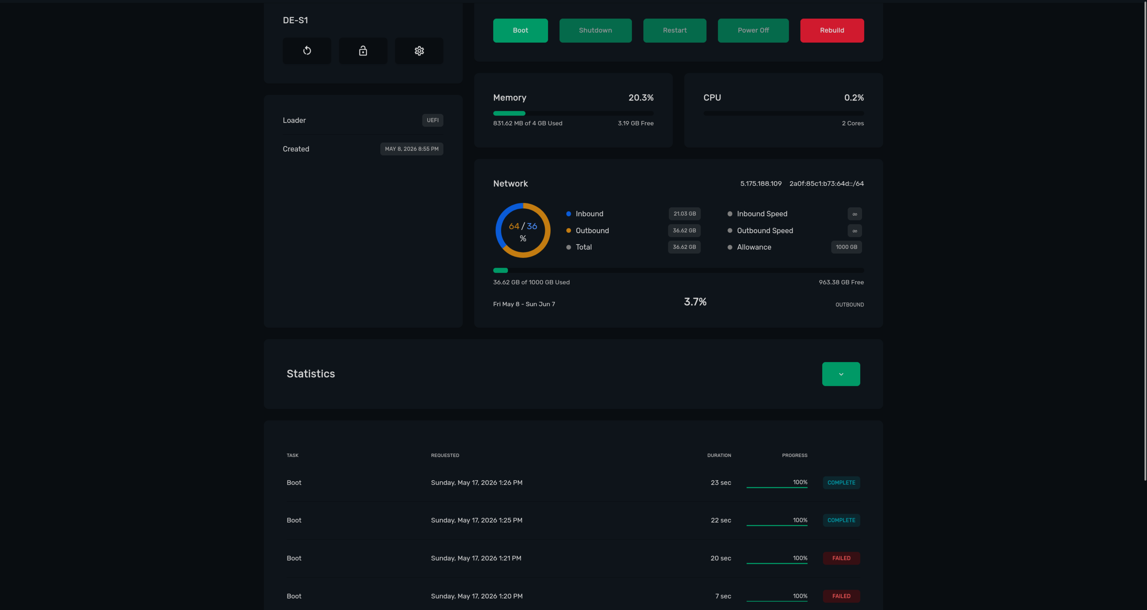Expand the Statistics section chevron
The image size is (1147, 610).
pyautogui.click(x=841, y=374)
